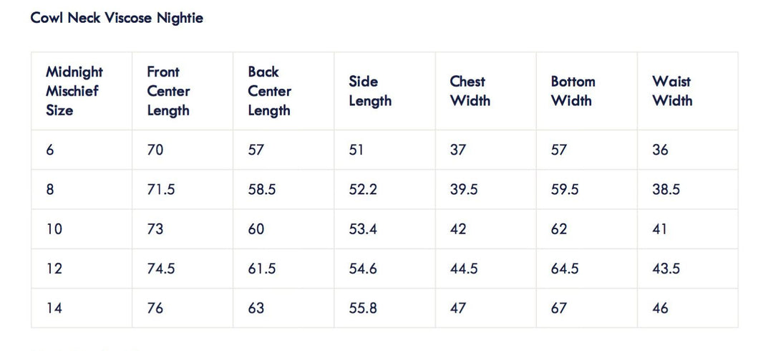
Task: Select the "Waist Width" column header
Action: coord(672,91)
